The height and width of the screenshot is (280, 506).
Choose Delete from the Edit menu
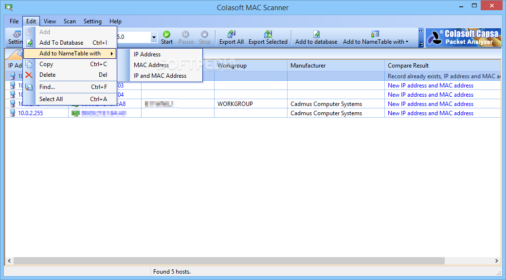click(x=70, y=75)
